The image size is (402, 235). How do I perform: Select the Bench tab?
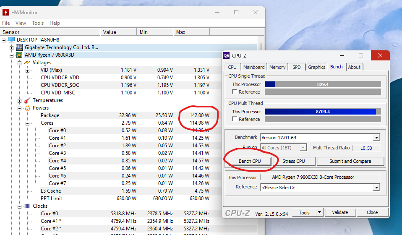click(x=337, y=67)
